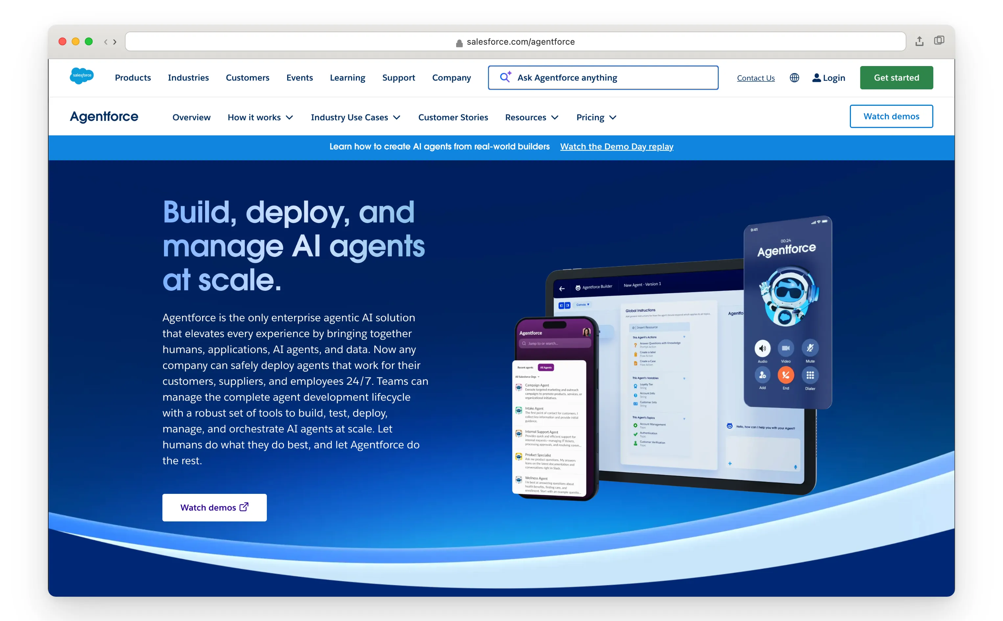Image resolution: width=1003 pixels, height=621 pixels.
Task: Click the lock icon in address bar
Action: (x=459, y=42)
